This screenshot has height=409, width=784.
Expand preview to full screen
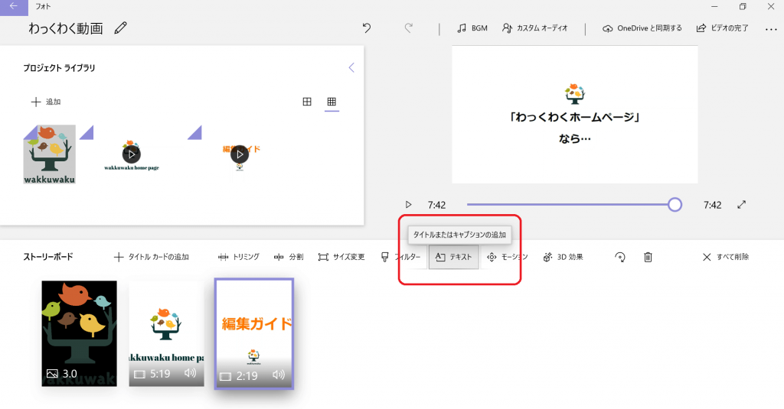click(741, 205)
